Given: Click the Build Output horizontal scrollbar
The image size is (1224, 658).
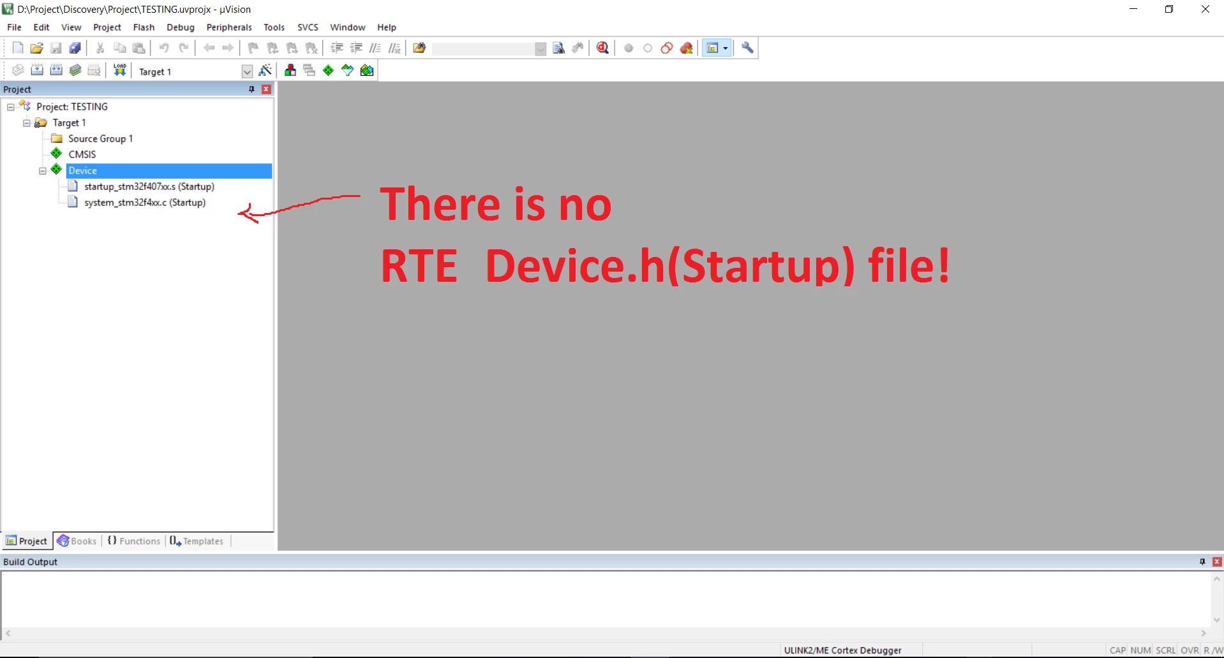Looking at the screenshot, I should (x=606, y=633).
